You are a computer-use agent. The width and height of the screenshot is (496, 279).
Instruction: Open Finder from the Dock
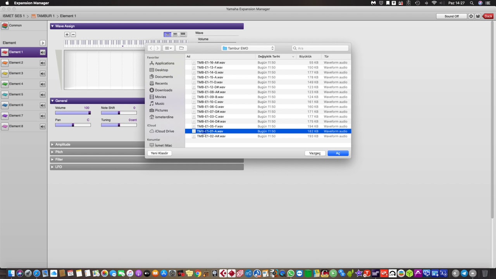click(11, 274)
